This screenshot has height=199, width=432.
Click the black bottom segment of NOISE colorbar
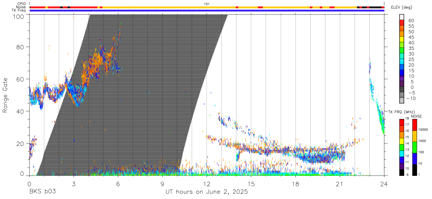click(x=415, y=170)
